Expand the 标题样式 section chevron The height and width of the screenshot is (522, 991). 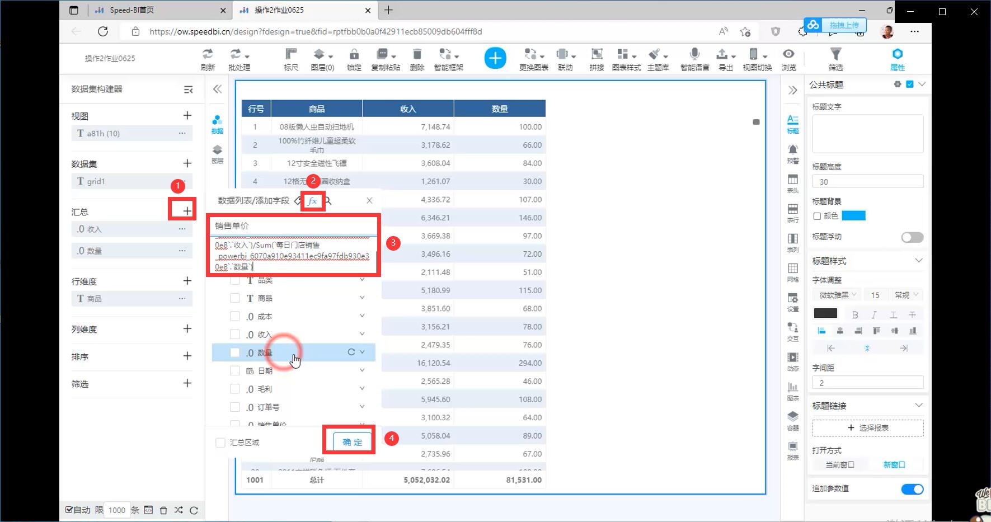(x=919, y=261)
